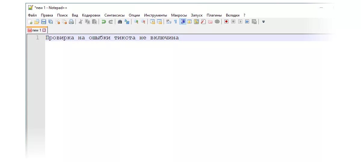
Task: Toggle show all characters pilcrow icon
Action: tap(175, 22)
